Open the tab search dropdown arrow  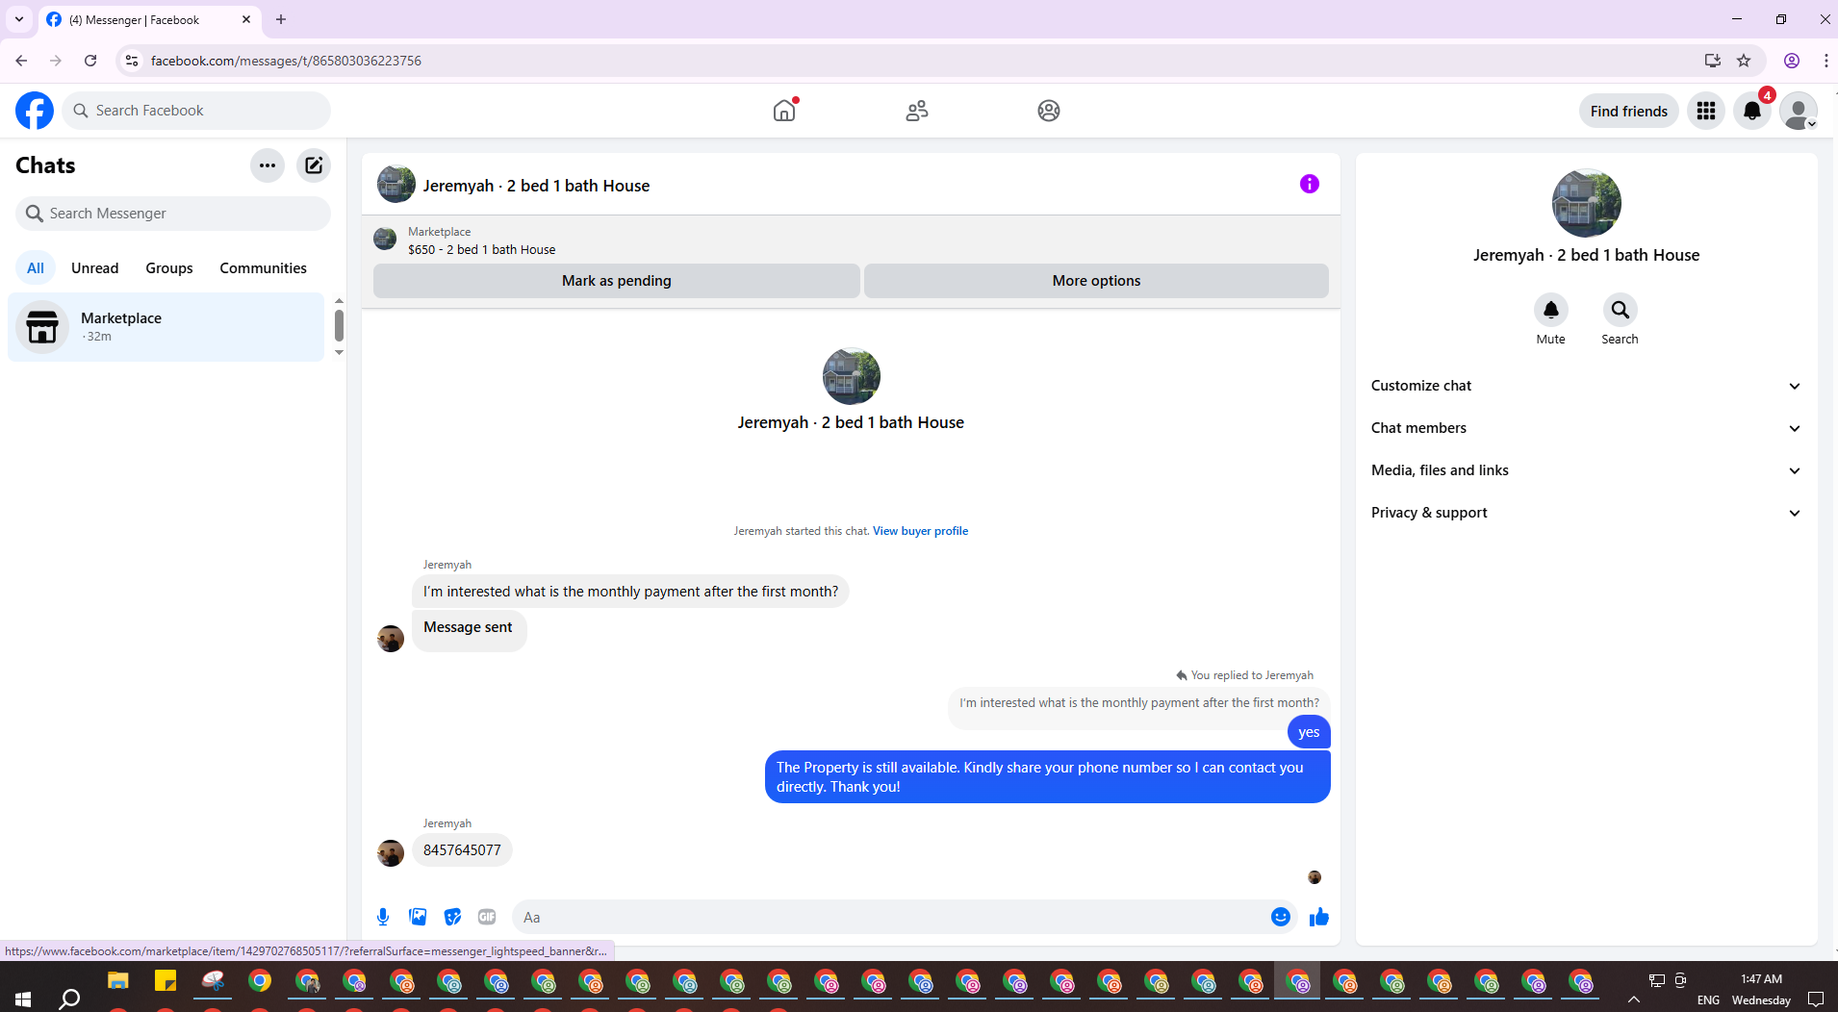[x=19, y=19]
